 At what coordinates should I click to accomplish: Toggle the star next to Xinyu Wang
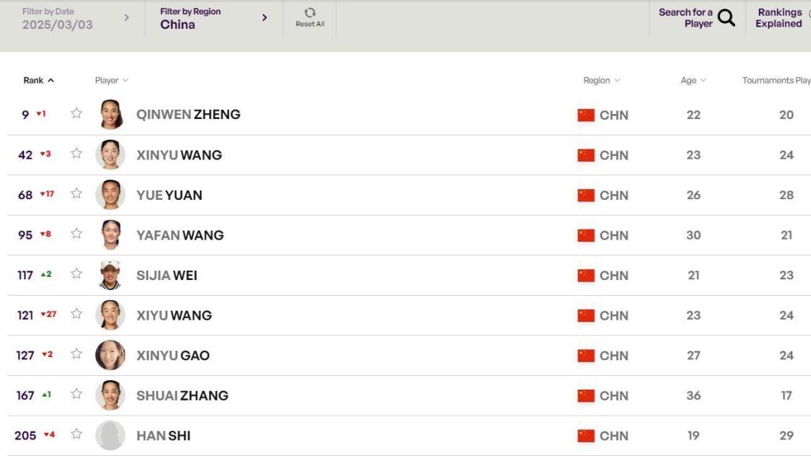click(77, 154)
